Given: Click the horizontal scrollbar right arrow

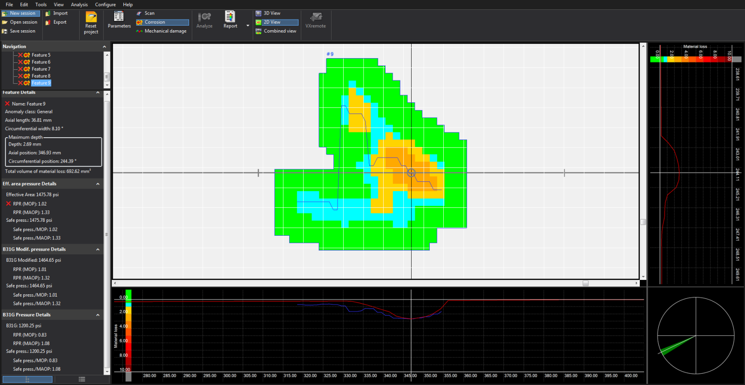Looking at the screenshot, I should [x=637, y=283].
